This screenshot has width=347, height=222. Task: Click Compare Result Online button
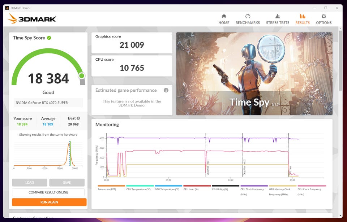(48, 192)
